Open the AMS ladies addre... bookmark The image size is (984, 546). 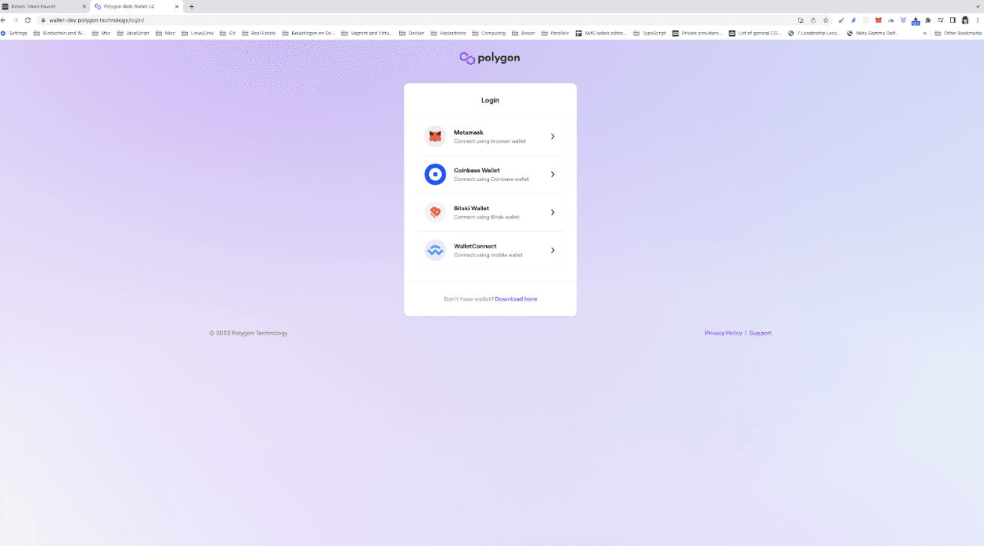(x=601, y=33)
